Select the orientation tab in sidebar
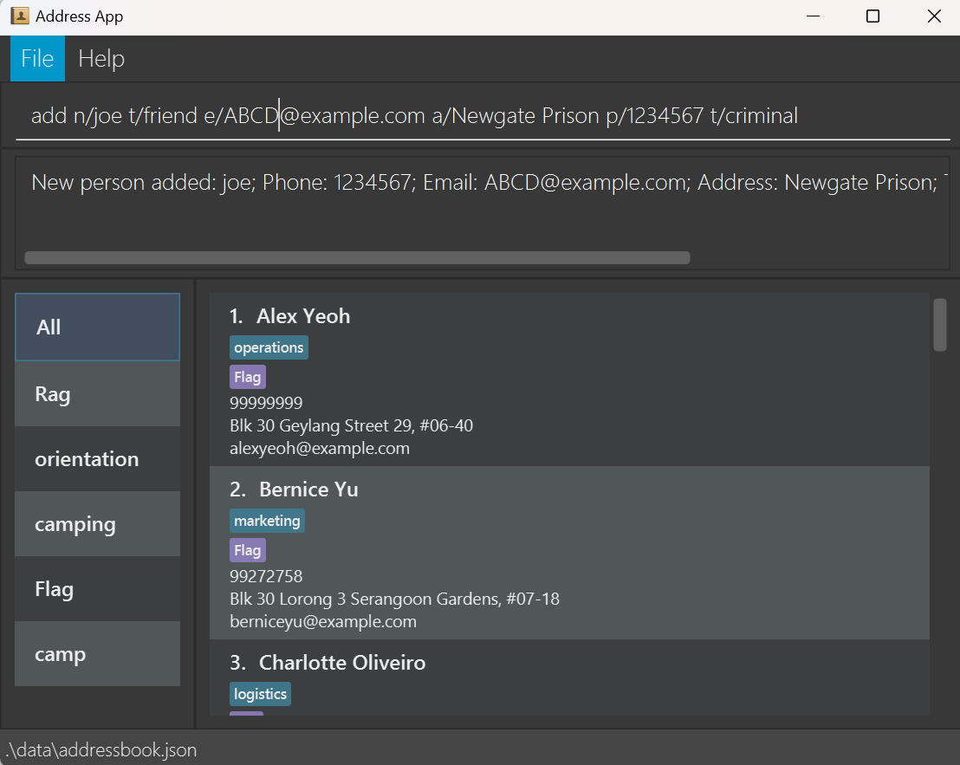Screen dimensions: 960x765 (97, 459)
